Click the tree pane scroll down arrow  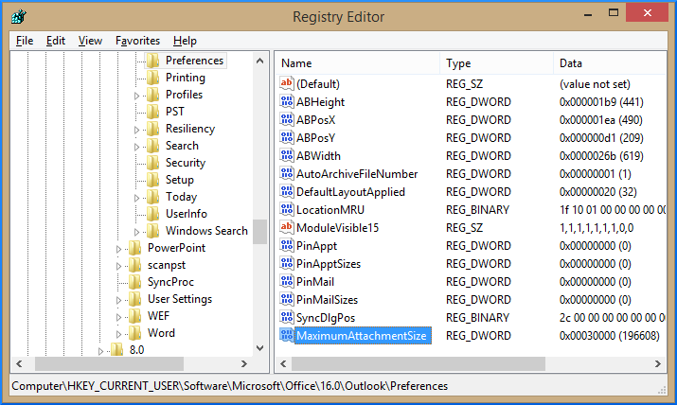pyautogui.click(x=259, y=348)
